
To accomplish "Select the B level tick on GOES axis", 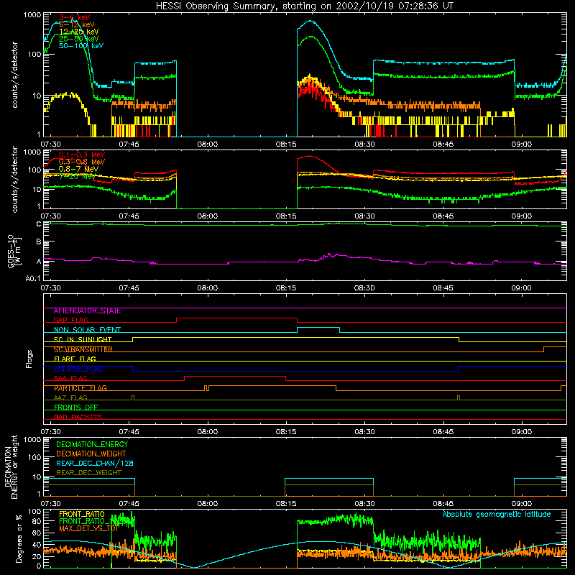I will coord(39,241).
